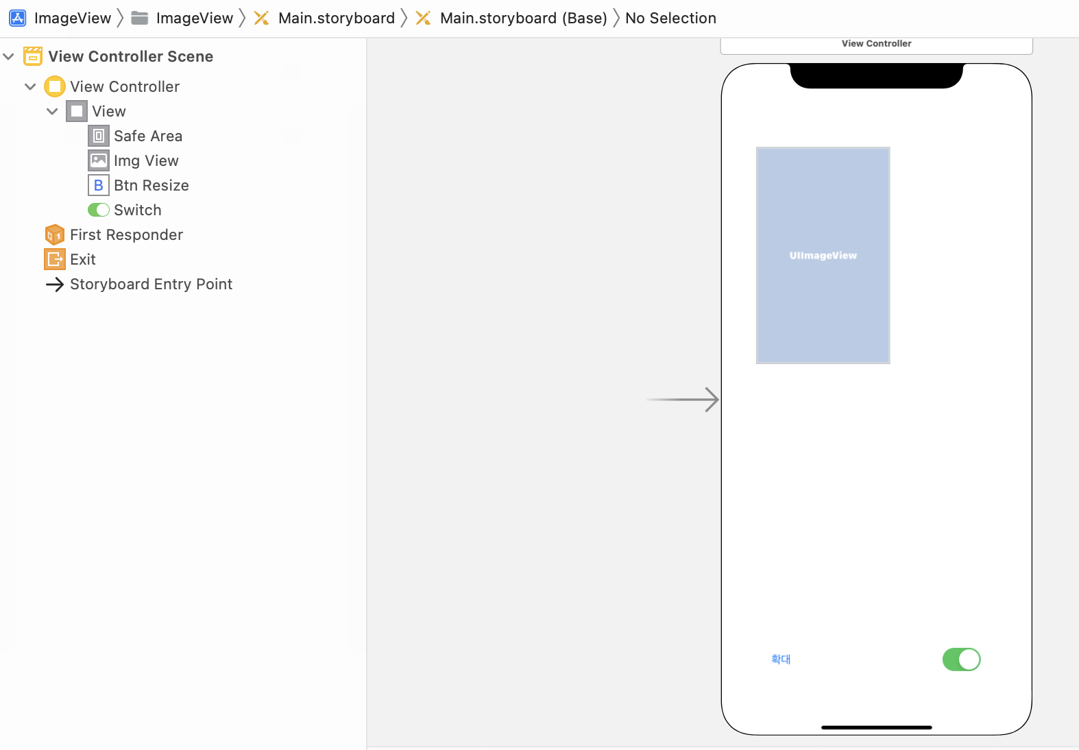Click the Img View picture icon
Viewport: 1079px width, 750px height.
99,160
